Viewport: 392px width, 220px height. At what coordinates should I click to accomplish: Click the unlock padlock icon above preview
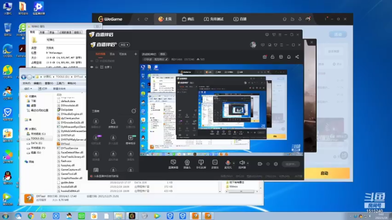click(272, 57)
